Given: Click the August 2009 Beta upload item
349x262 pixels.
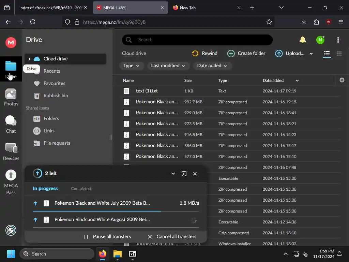Looking at the screenshot, I should point(116,220).
